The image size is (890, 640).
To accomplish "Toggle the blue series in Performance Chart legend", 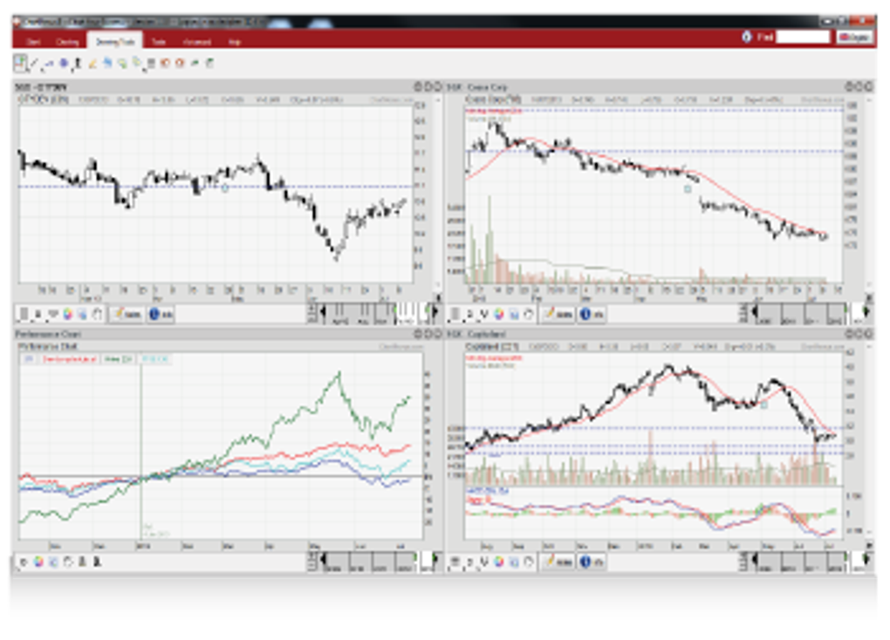I will point(29,359).
